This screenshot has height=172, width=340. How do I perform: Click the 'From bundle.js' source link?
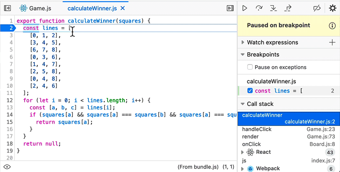tap(198, 167)
